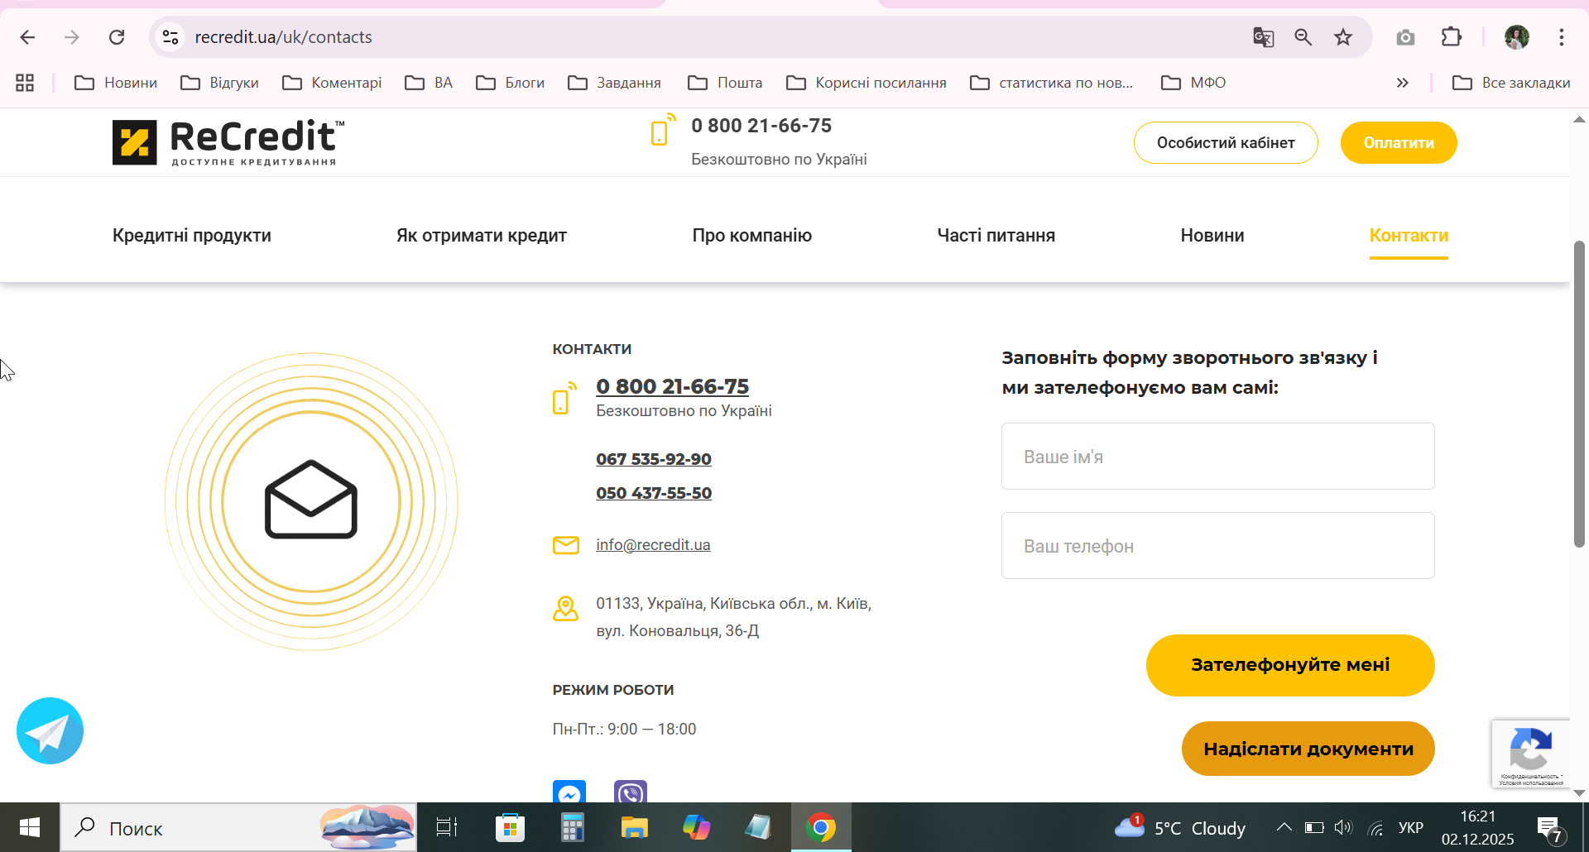Viewport: 1589px width, 852px height.
Task: Open Copilot from the taskbar
Action: pos(697,827)
